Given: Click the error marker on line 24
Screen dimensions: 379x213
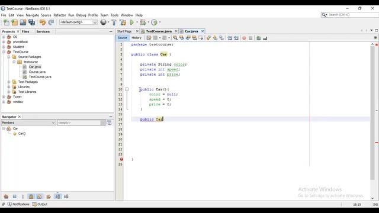Looking at the screenshot, I should (x=121, y=159).
